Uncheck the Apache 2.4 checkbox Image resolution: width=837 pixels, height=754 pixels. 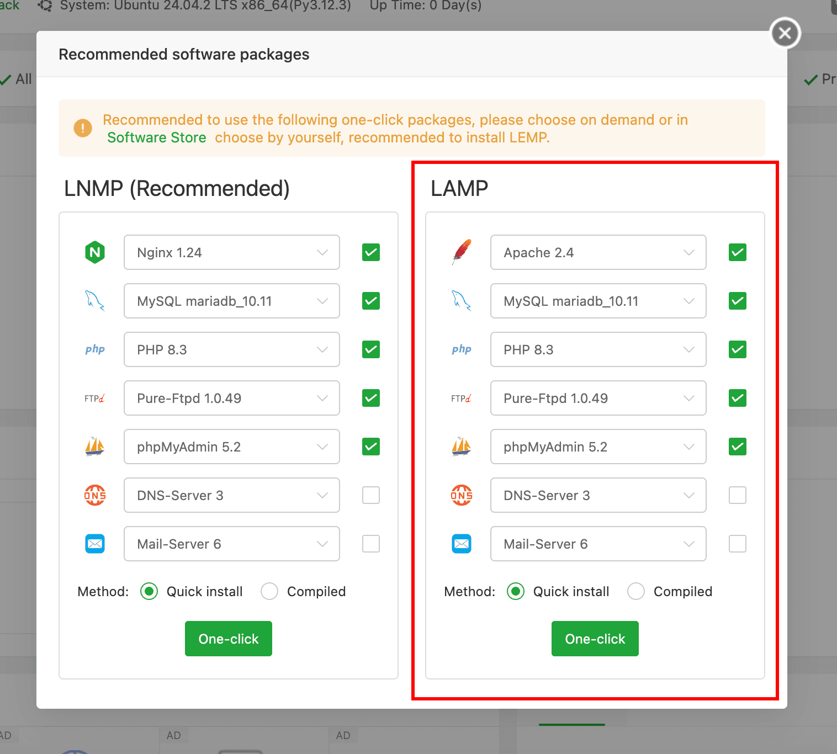point(738,252)
